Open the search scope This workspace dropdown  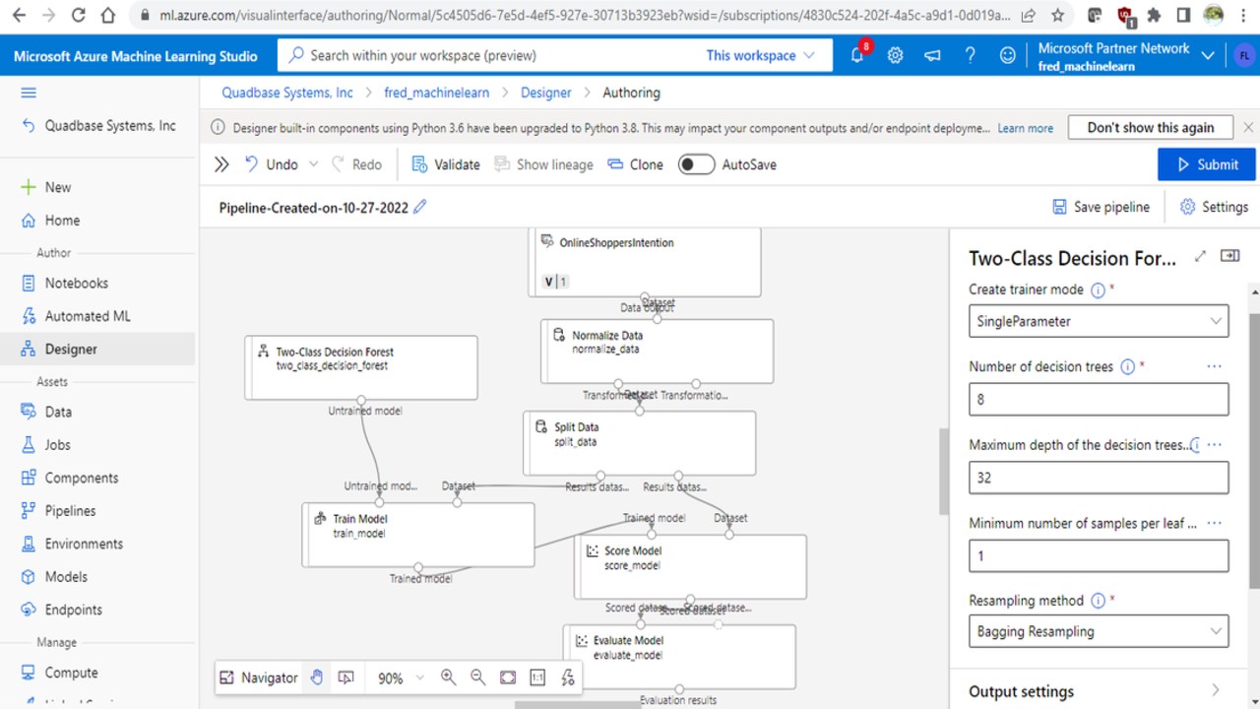click(x=761, y=55)
